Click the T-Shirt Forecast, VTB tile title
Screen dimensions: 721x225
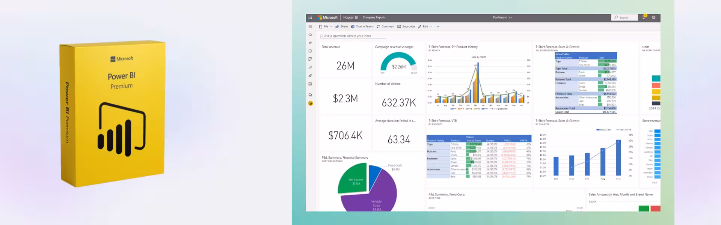(x=443, y=121)
